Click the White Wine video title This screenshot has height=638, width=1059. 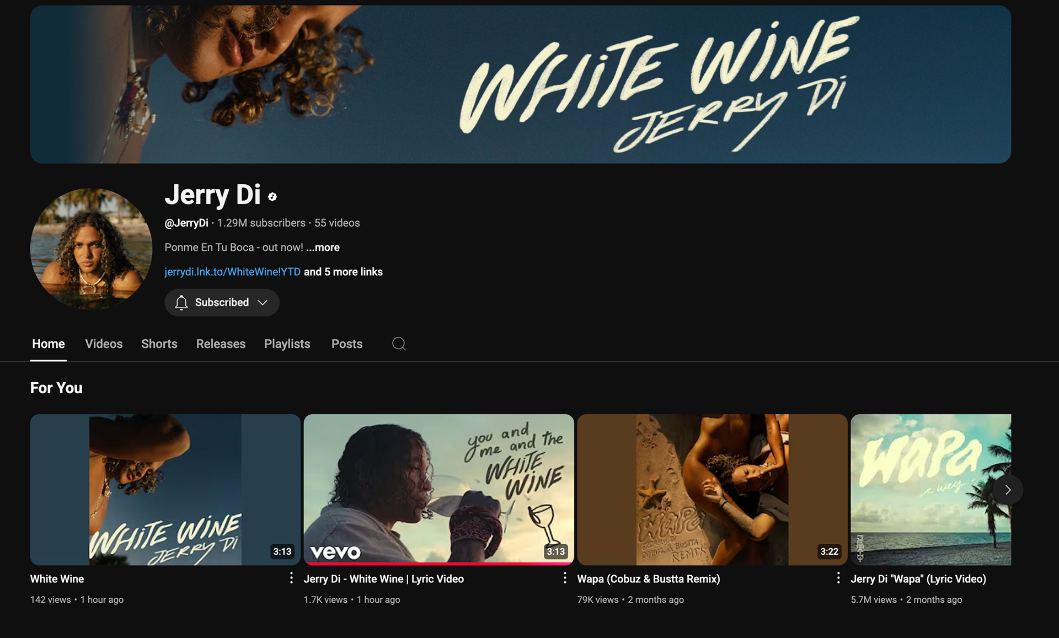pyautogui.click(x=57, y=579)
